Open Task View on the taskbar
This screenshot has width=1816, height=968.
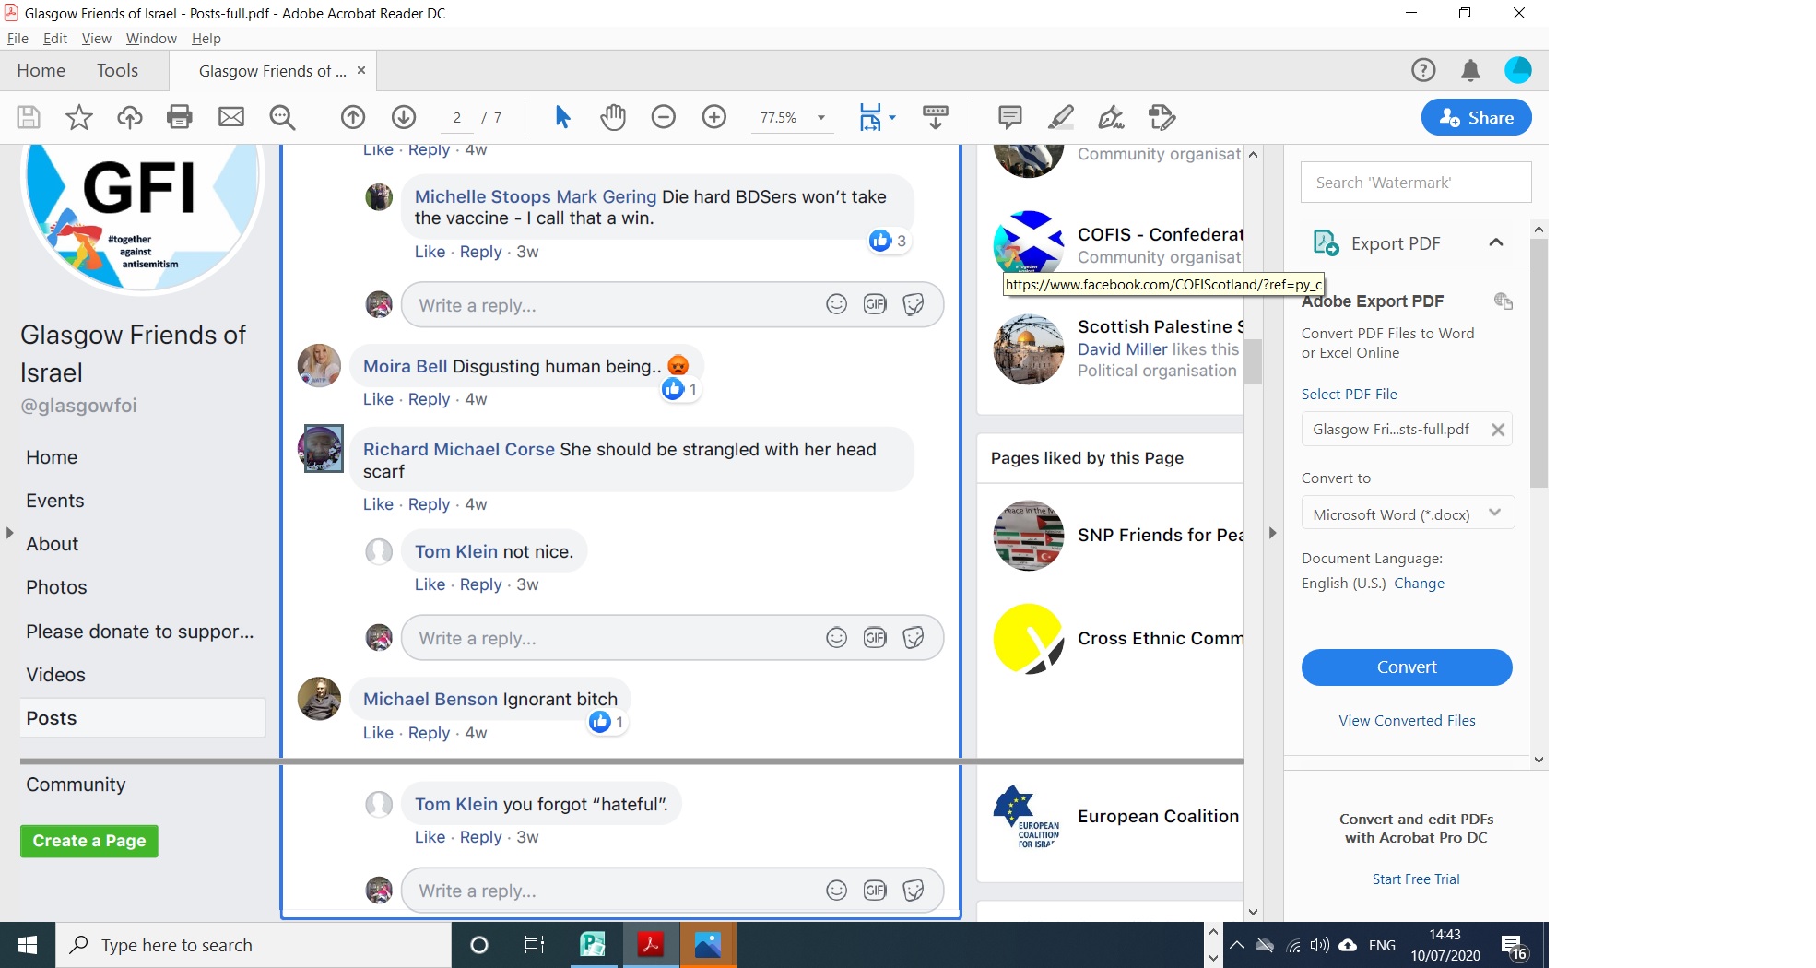pyautogui.click(x=535, y=945)
